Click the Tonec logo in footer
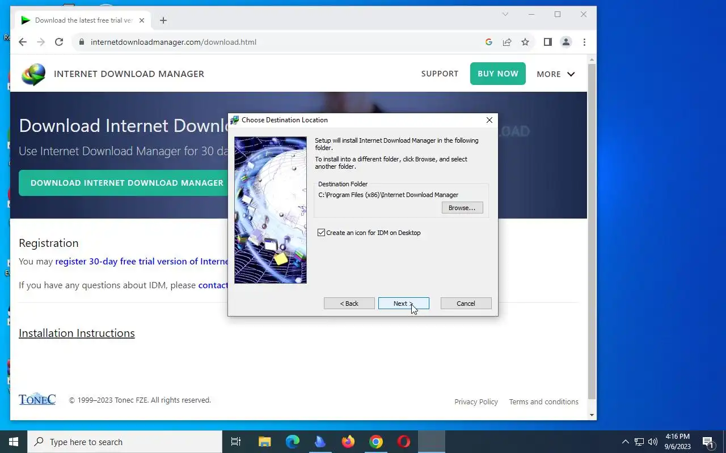 coord(37,399)
